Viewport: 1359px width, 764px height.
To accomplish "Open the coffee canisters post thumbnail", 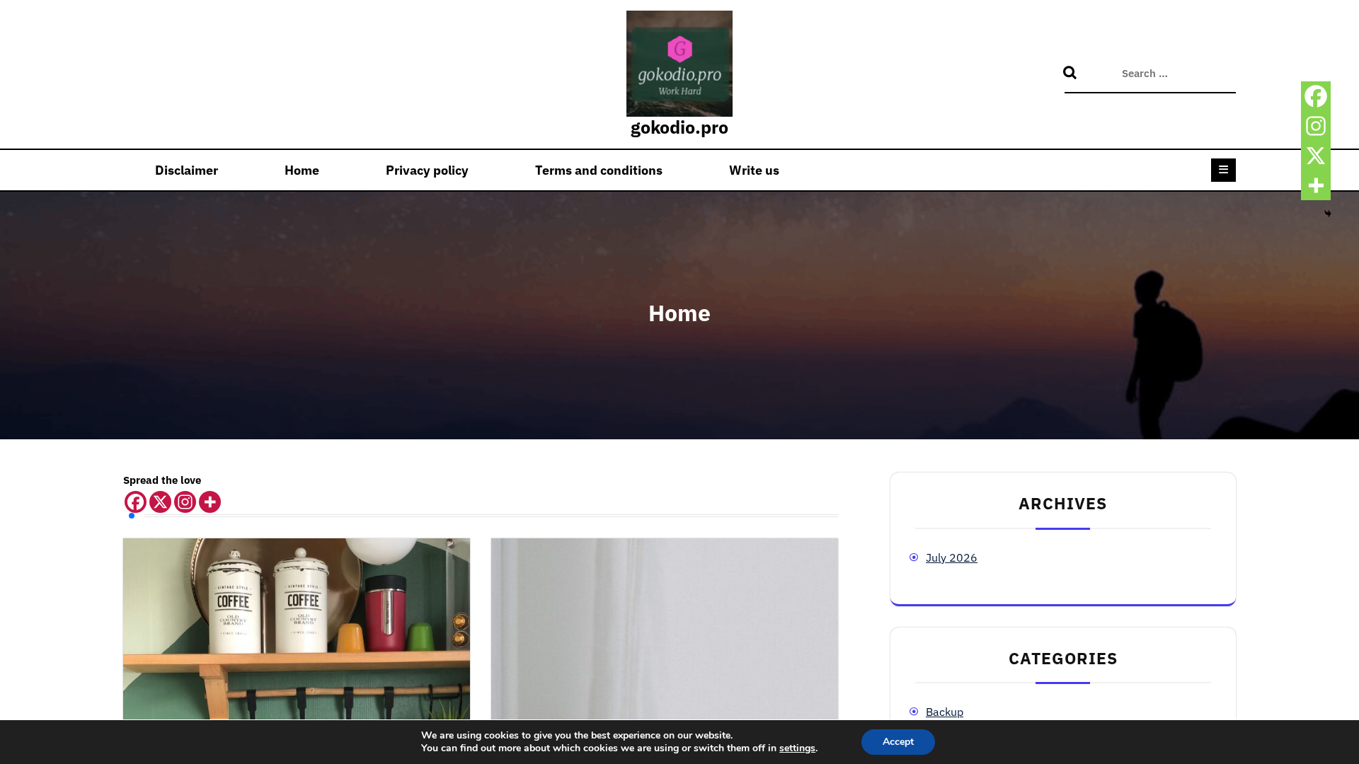I will click(x=297, y=629).
